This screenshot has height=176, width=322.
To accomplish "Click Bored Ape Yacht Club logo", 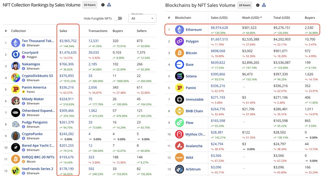I will pos(16,148).
